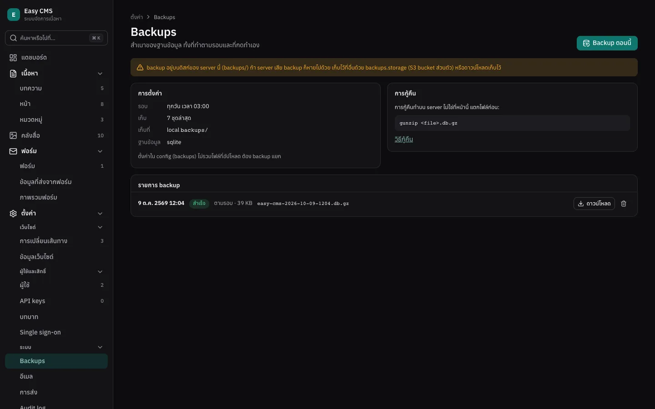This screenshot has width=655, height=409.
Task: Select Backups in sidebar
Action: [56, 361]
